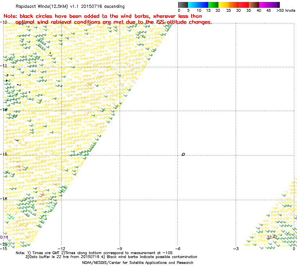Click the green 15-20 knots color segment

point(213,5)
